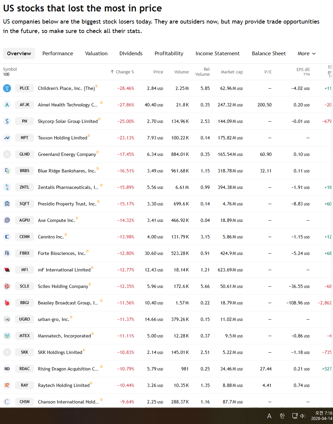Sort by P/E column header

(x=268, y=72)
